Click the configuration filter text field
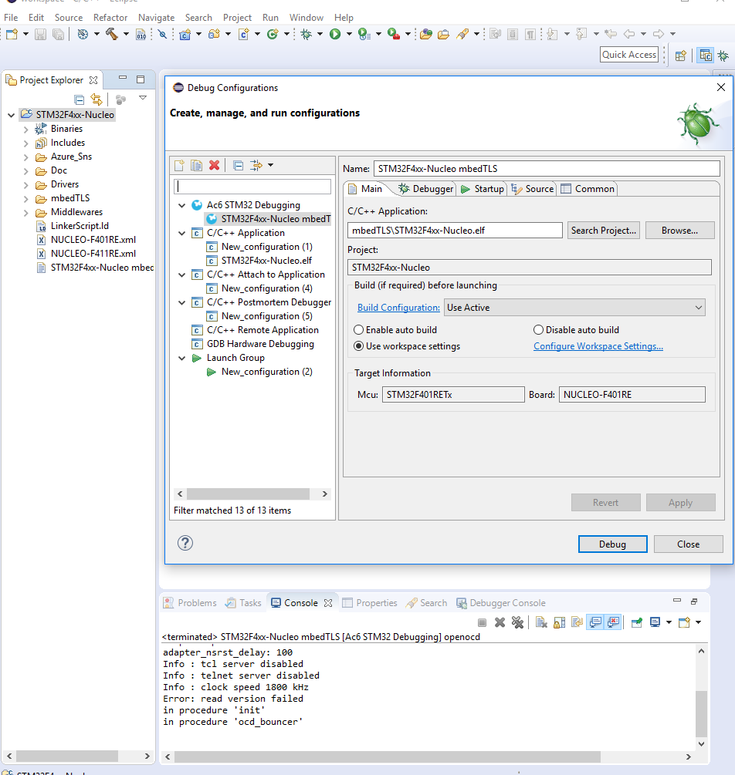735x775 pixels. tap(252, 187)
